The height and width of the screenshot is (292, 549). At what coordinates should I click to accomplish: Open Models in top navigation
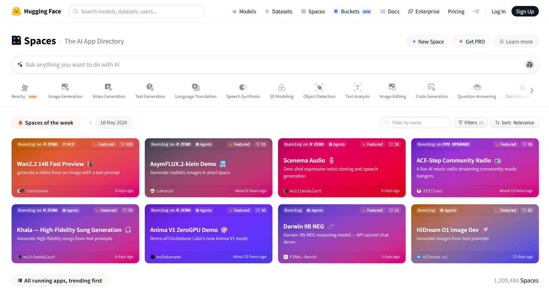click(244, 12)
